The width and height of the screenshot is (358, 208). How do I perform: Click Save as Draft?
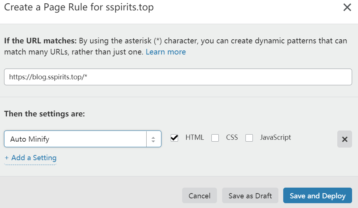250,196
